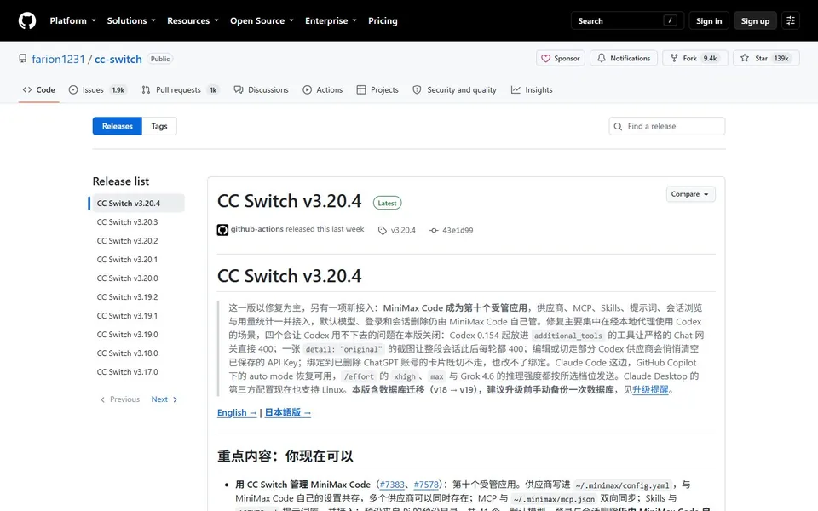The height and width of the screenshot is (511, 818).
Task: Switch to the Tags view
Action: 159,126
